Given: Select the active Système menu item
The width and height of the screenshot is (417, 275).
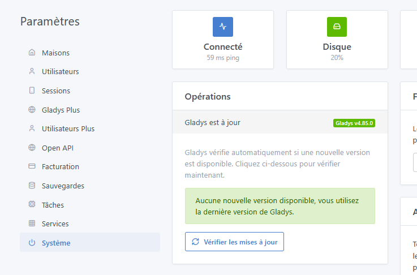Looking at the screenshot, I should [90, 242].
